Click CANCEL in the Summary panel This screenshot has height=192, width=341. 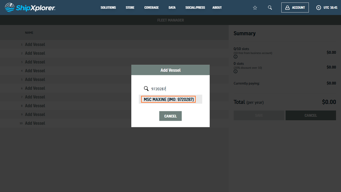(x=311, y=115)
